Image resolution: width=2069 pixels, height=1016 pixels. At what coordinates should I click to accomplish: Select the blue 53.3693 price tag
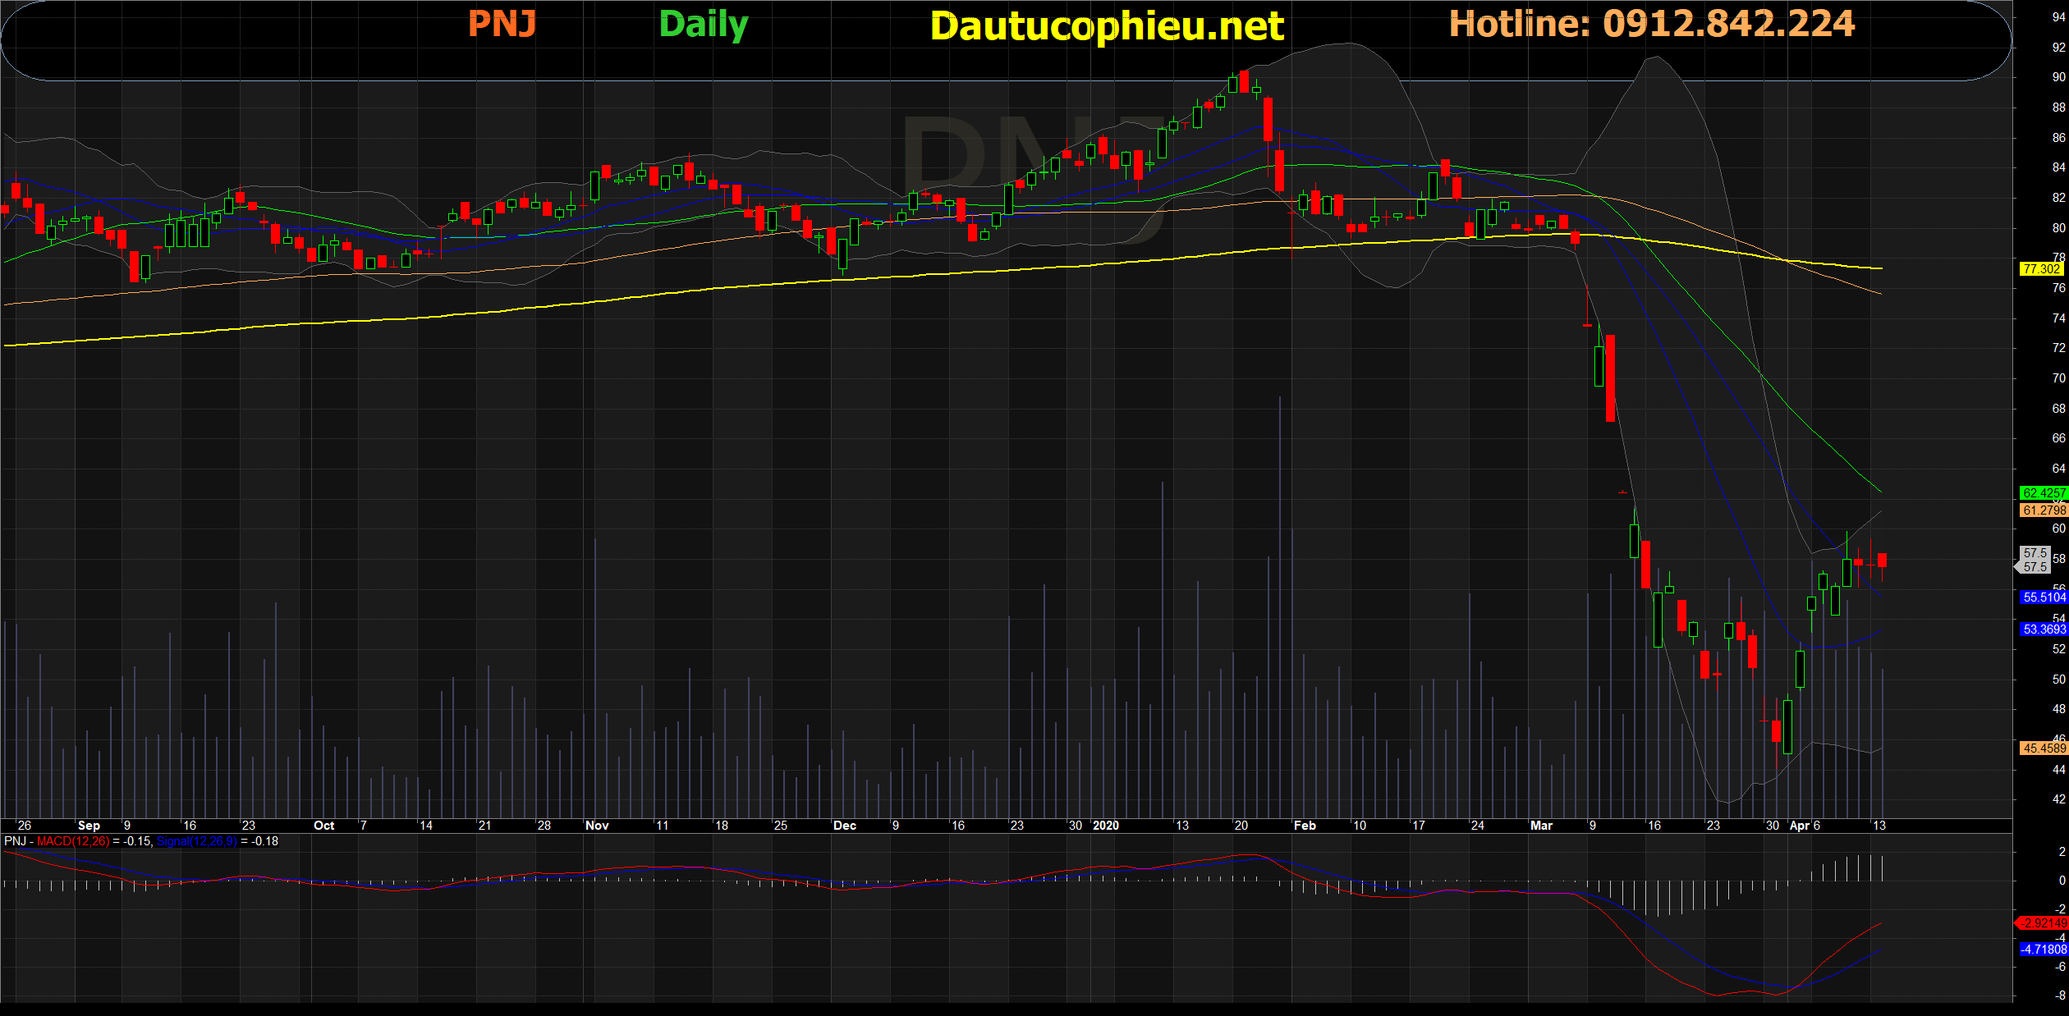click(2043, 629)
